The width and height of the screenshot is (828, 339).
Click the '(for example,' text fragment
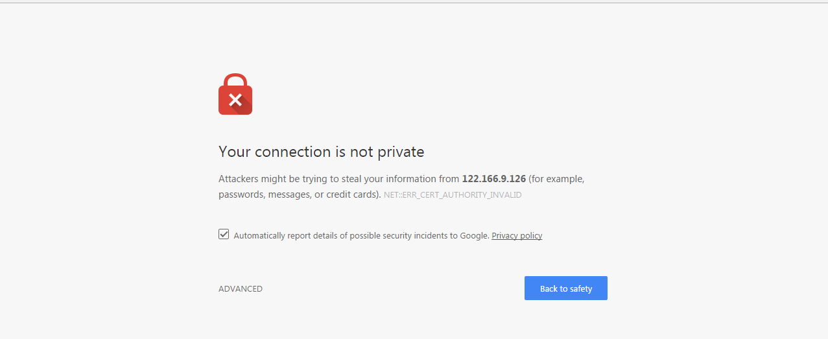(556, 179)
